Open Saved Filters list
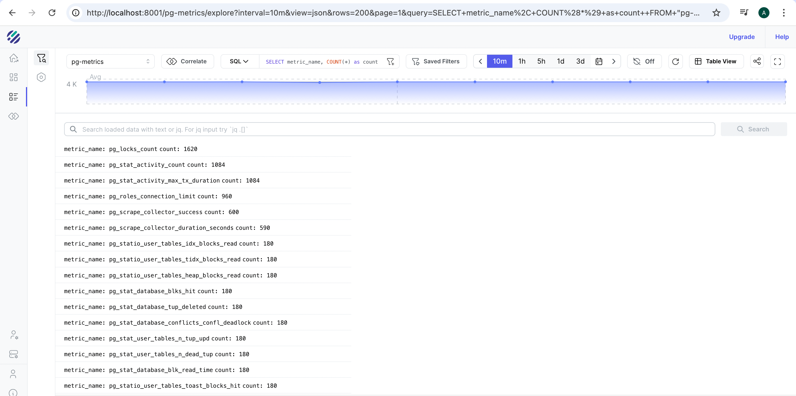This screenshot has width=796, height=396. coord(436,61)
